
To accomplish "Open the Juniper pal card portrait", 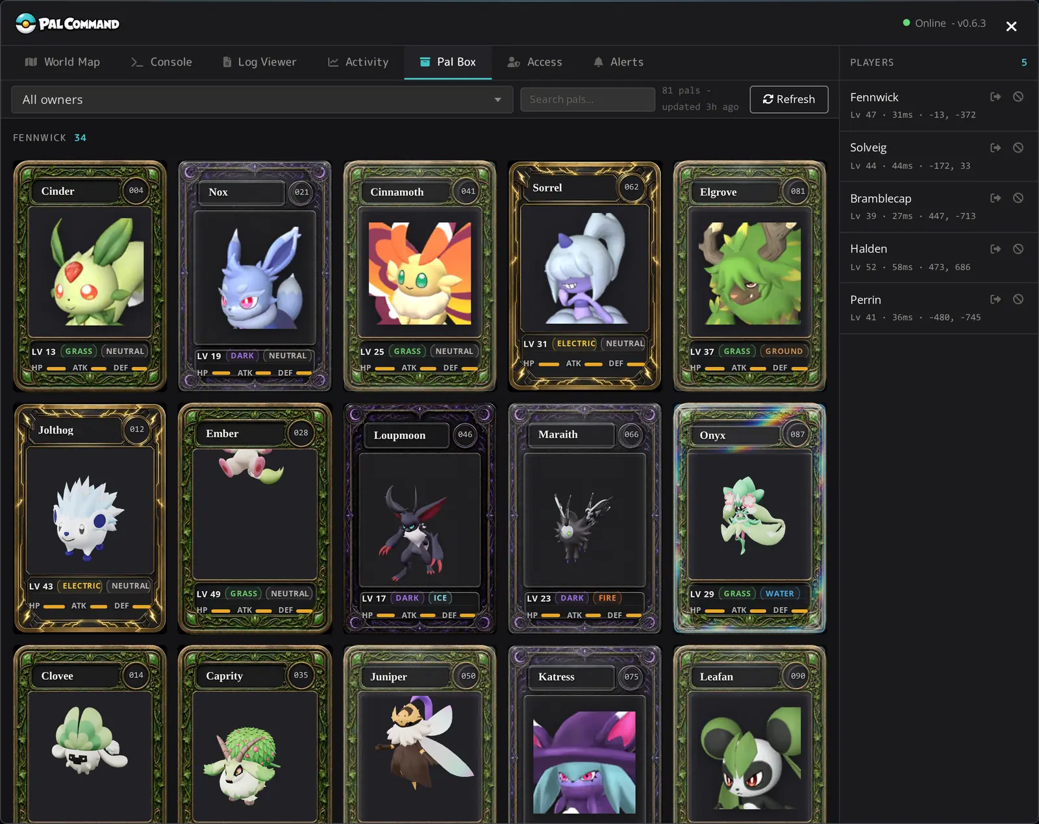I will pos(420,757).
